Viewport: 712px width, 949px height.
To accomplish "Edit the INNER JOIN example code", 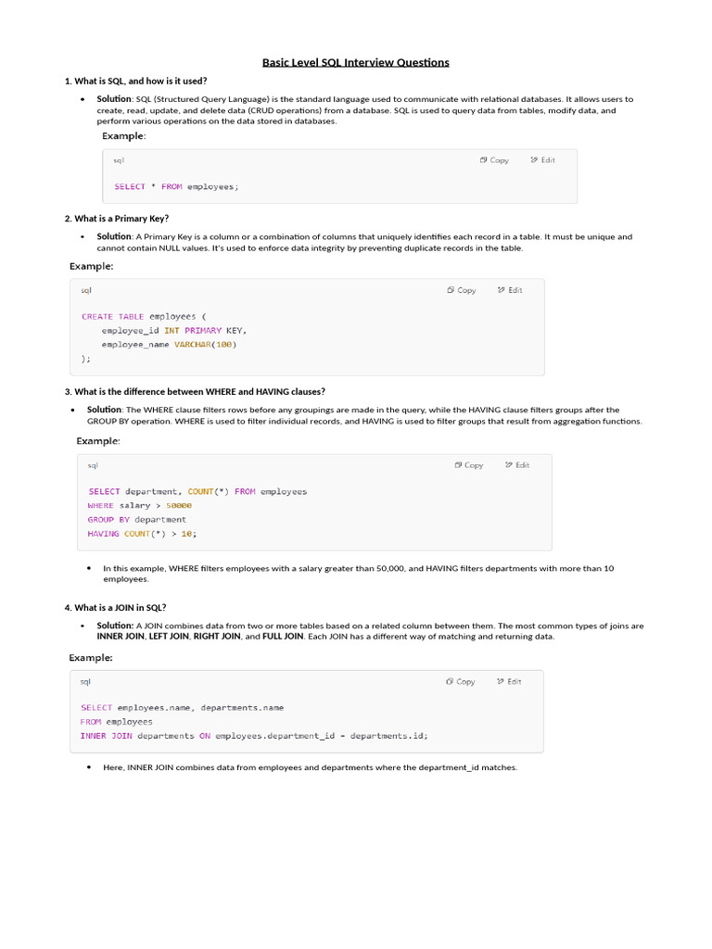I will click(509, 682).
